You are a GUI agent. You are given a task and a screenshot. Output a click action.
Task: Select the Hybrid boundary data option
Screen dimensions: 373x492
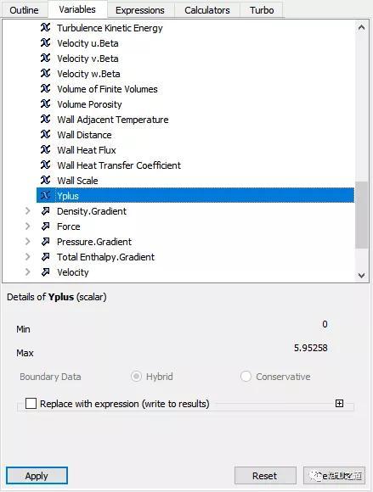(136, 377)
